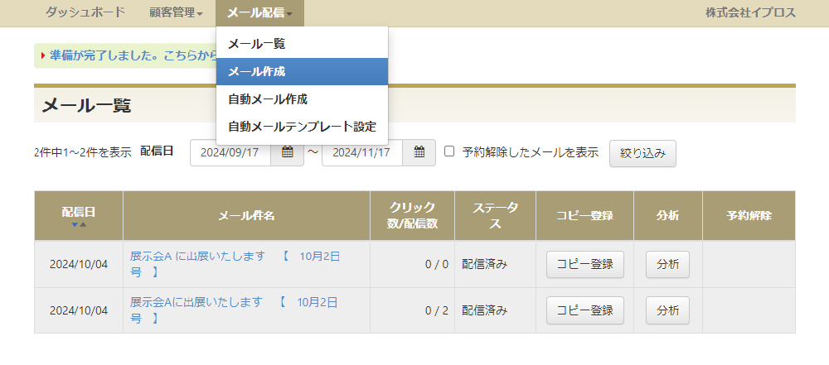Expand the 顧客管理 dropdown menu
The image size is (829, 365).
click(x=176, y=12)
